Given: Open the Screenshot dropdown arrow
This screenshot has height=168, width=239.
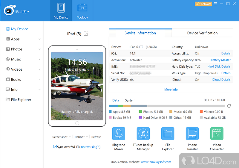Looking at the screenshot, I should pos(70,137).
